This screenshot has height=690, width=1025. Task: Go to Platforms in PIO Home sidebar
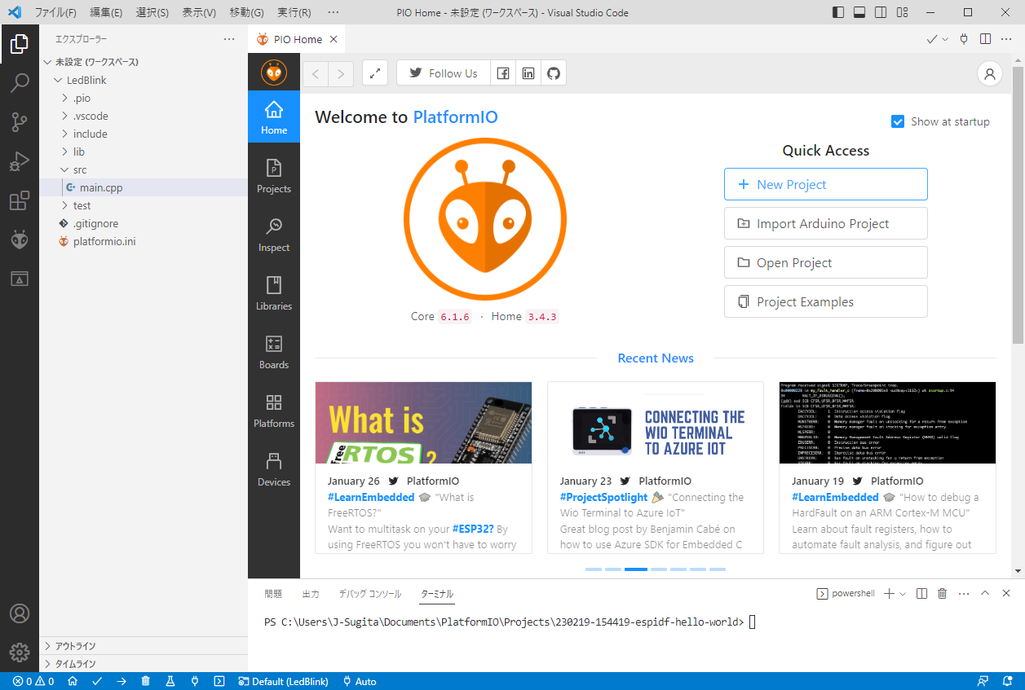coord(274,411)
